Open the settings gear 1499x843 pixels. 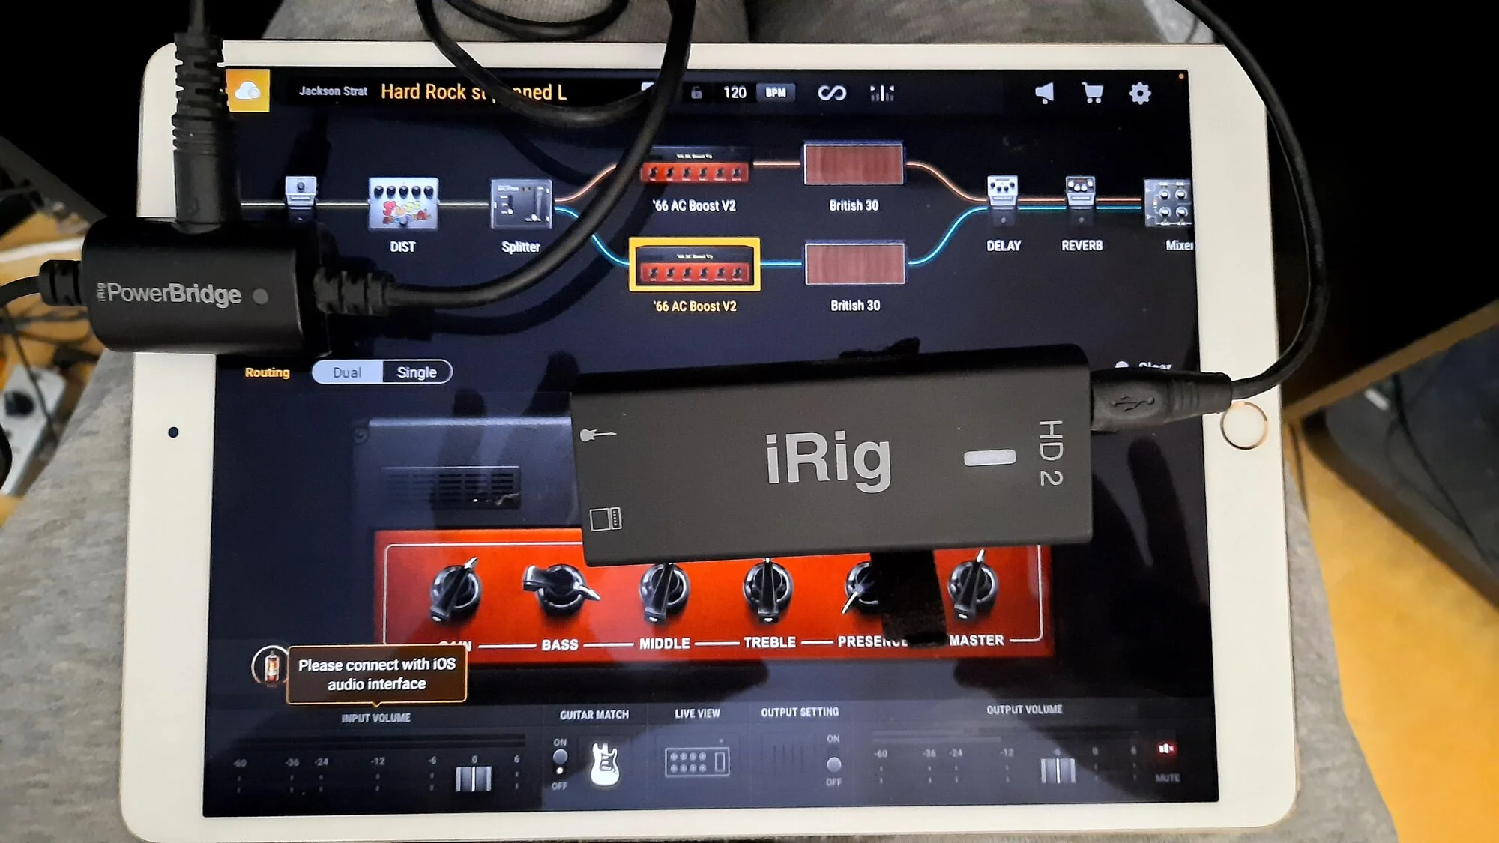[1139, 94]
